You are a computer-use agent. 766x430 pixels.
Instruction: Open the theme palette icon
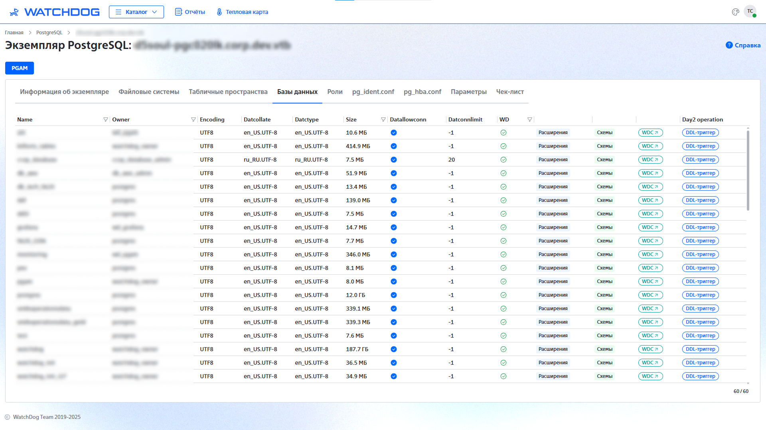[x=735, y=12]
